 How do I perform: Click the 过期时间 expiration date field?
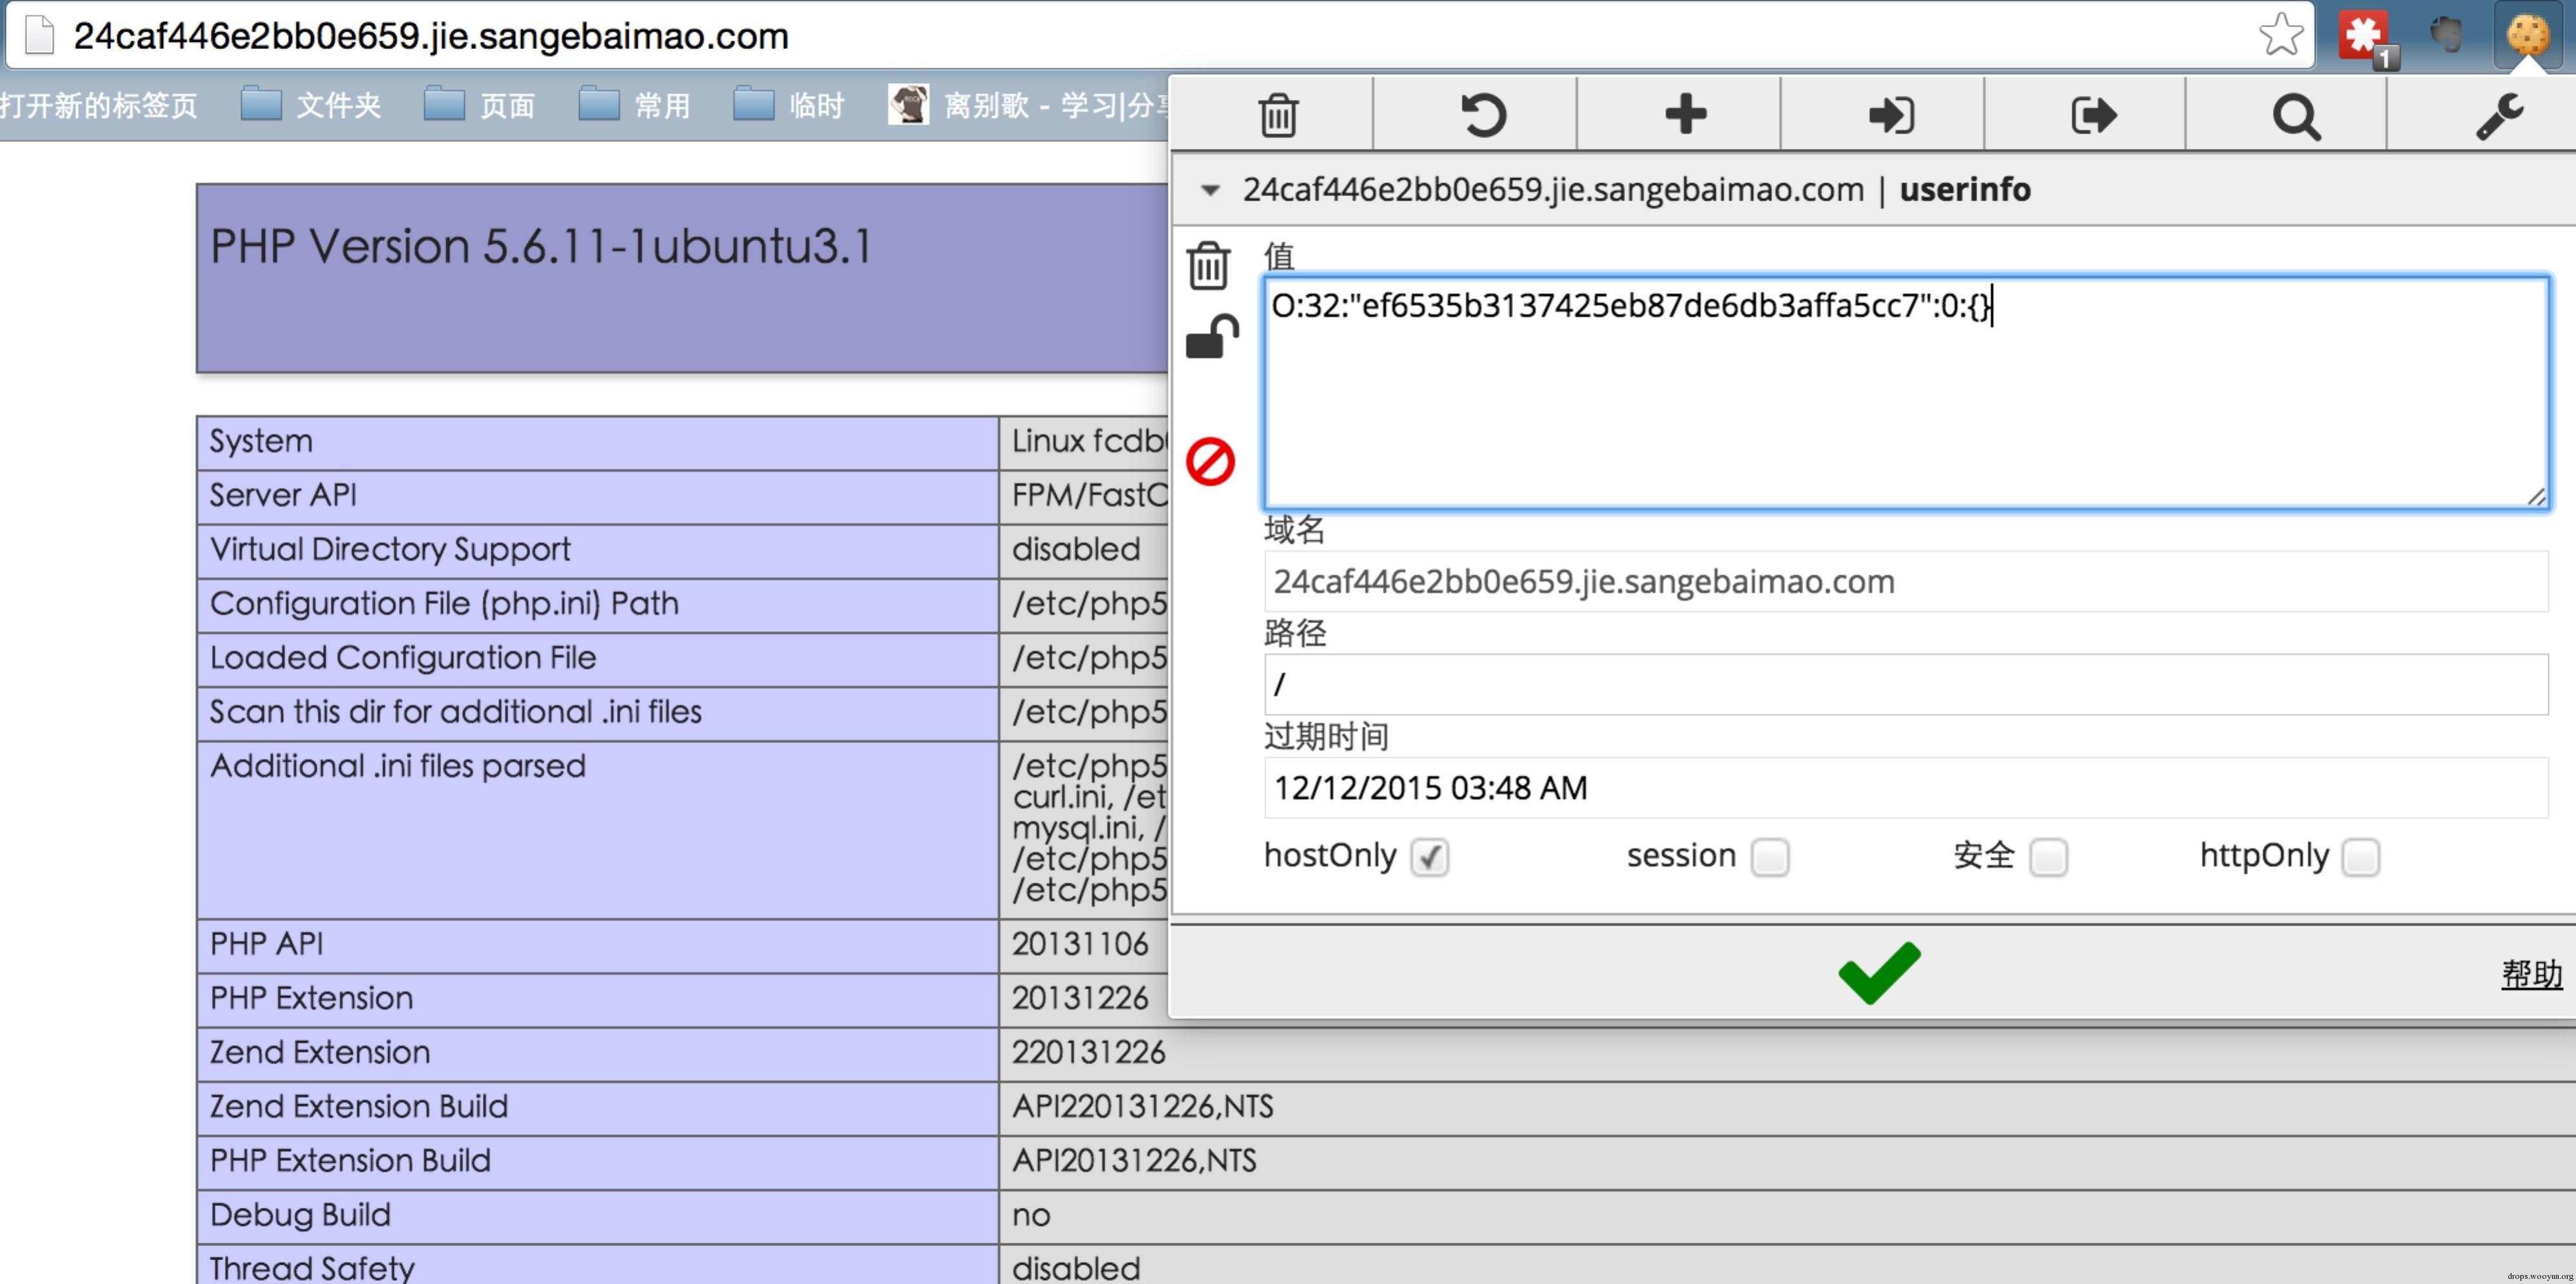(1904, 788)
